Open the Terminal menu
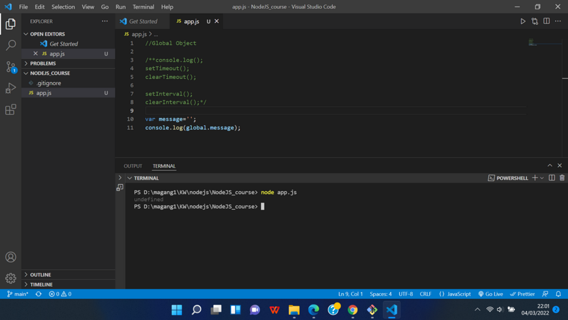 143,7
